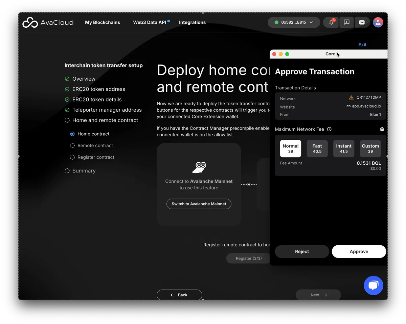Click the 0.1531 BQL fee amount
The height and width of the screenshot is (324, 406).
pos(369,163)
